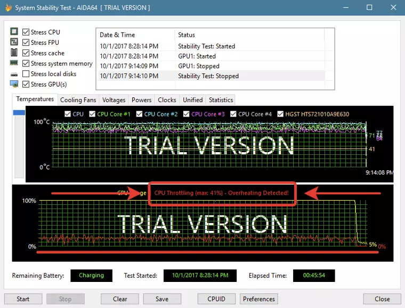Click the AIDA64 flame icon in title bar
The width and height of the screenshot is (405, 308).
pyautogui.click(x=9, y=8)
